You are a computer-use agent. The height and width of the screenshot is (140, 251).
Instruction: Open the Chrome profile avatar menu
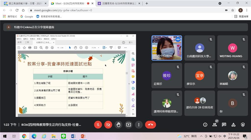(240, 10)
